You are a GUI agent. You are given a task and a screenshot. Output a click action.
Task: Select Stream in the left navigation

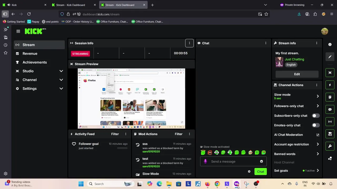point(39,45)
